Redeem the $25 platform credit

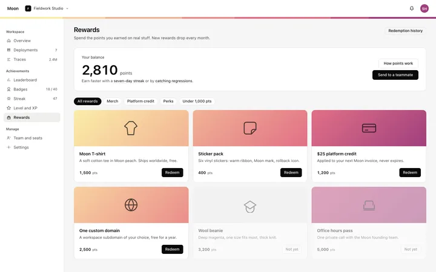tap(410, 173)
